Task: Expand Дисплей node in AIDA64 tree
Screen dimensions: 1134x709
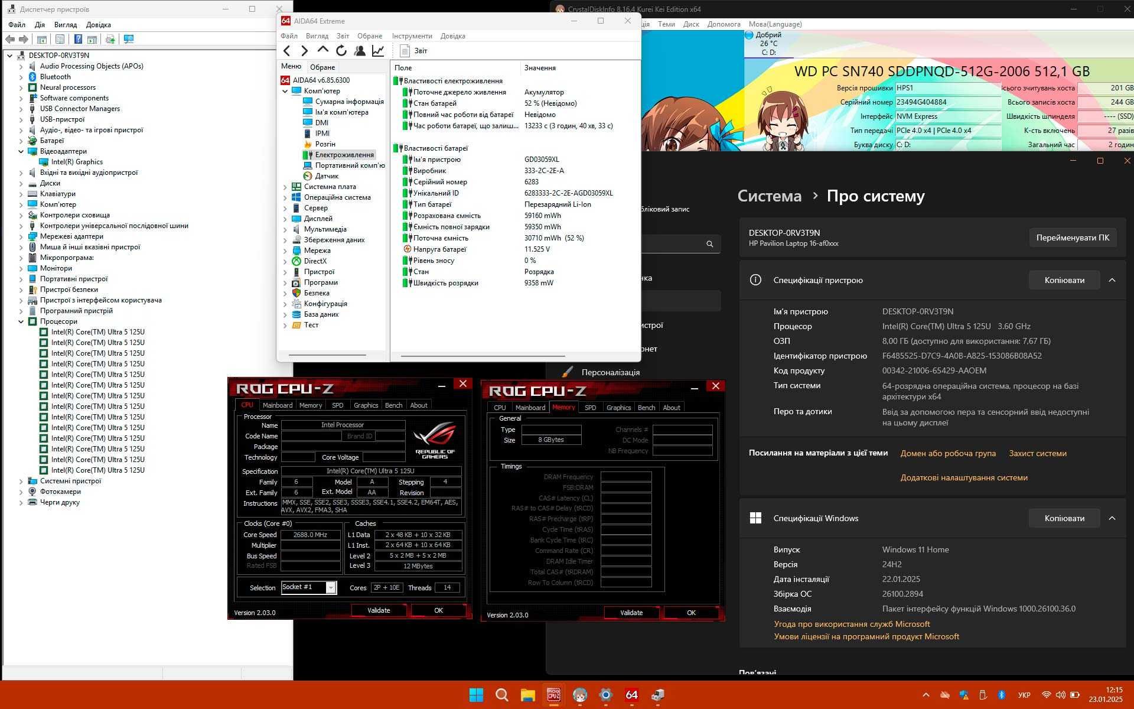Action: (285, 219)
